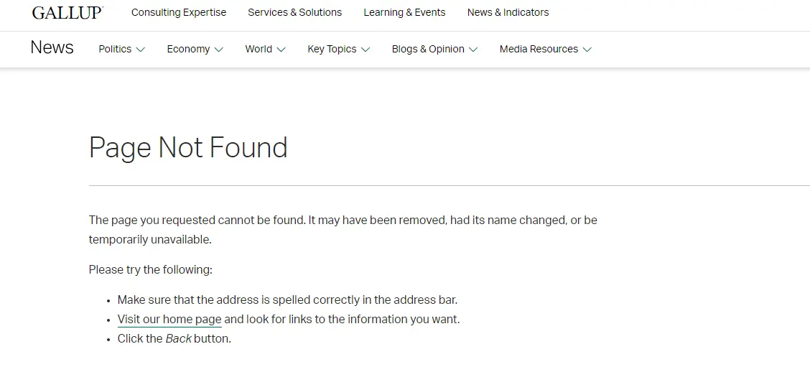Go to Learning & Events
This screenshot has height=367, width=810.
pyautogui.click(x=404, y=12)
